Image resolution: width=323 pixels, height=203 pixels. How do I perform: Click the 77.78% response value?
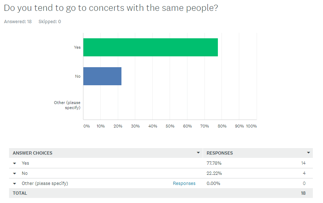pyautogui.click(x=214, y=163)
